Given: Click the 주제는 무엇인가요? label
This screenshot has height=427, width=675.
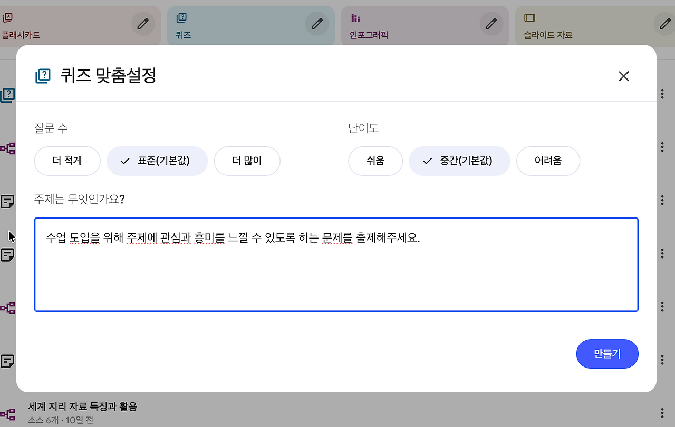Looking at the screenshot, I should point(79,200).
